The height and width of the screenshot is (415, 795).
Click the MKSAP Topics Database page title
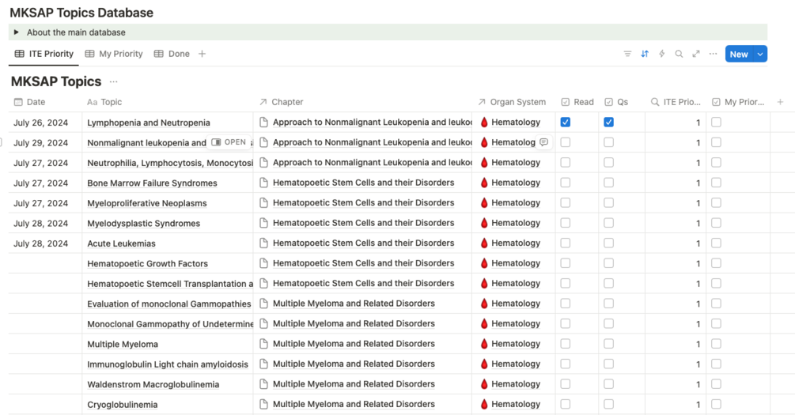coord(81,13)
